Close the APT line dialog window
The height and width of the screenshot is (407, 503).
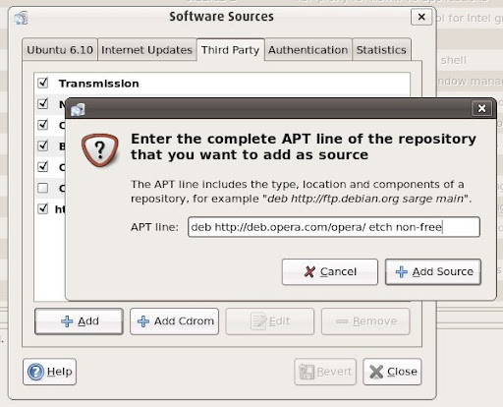coord(481,108)
